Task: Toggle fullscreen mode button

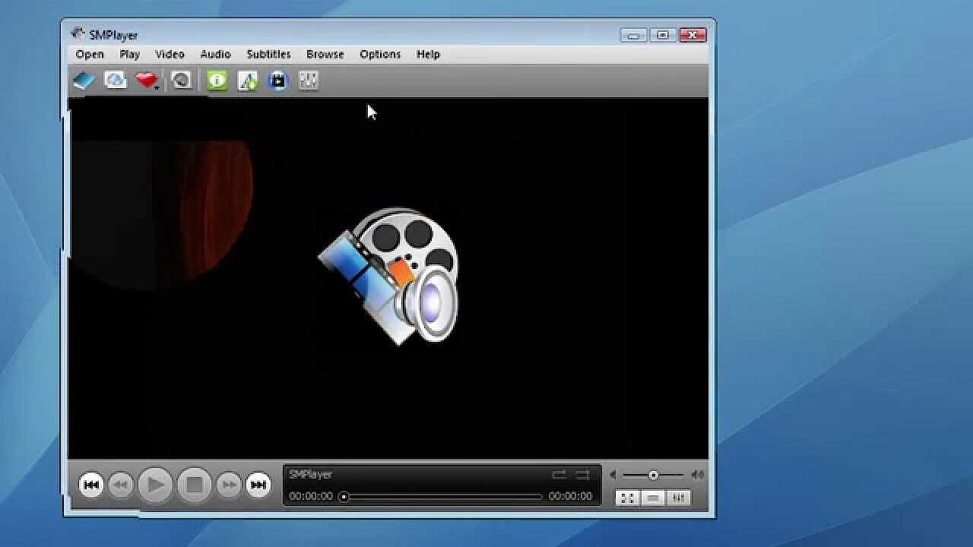Action: click(x=627, y=498)
